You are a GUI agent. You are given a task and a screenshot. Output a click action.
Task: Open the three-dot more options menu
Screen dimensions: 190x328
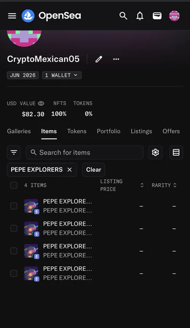[x=116, y=59]
